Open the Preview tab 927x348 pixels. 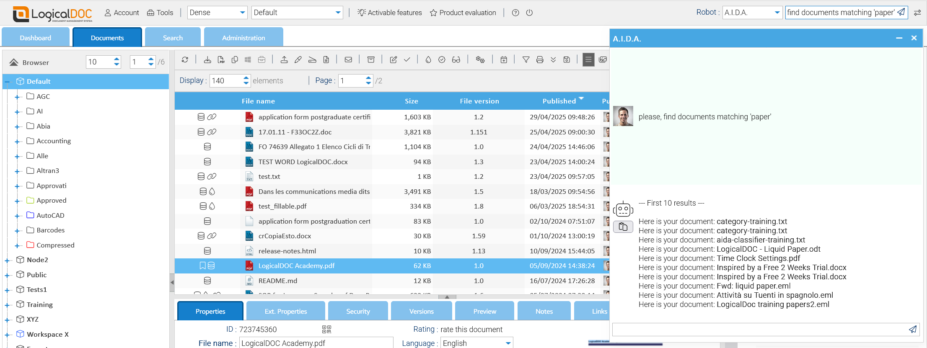point(485,311)
